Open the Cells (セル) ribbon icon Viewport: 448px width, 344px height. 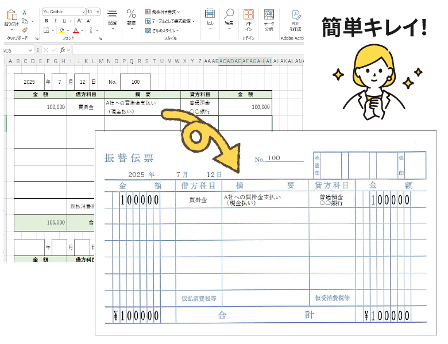tap(210, 14)
